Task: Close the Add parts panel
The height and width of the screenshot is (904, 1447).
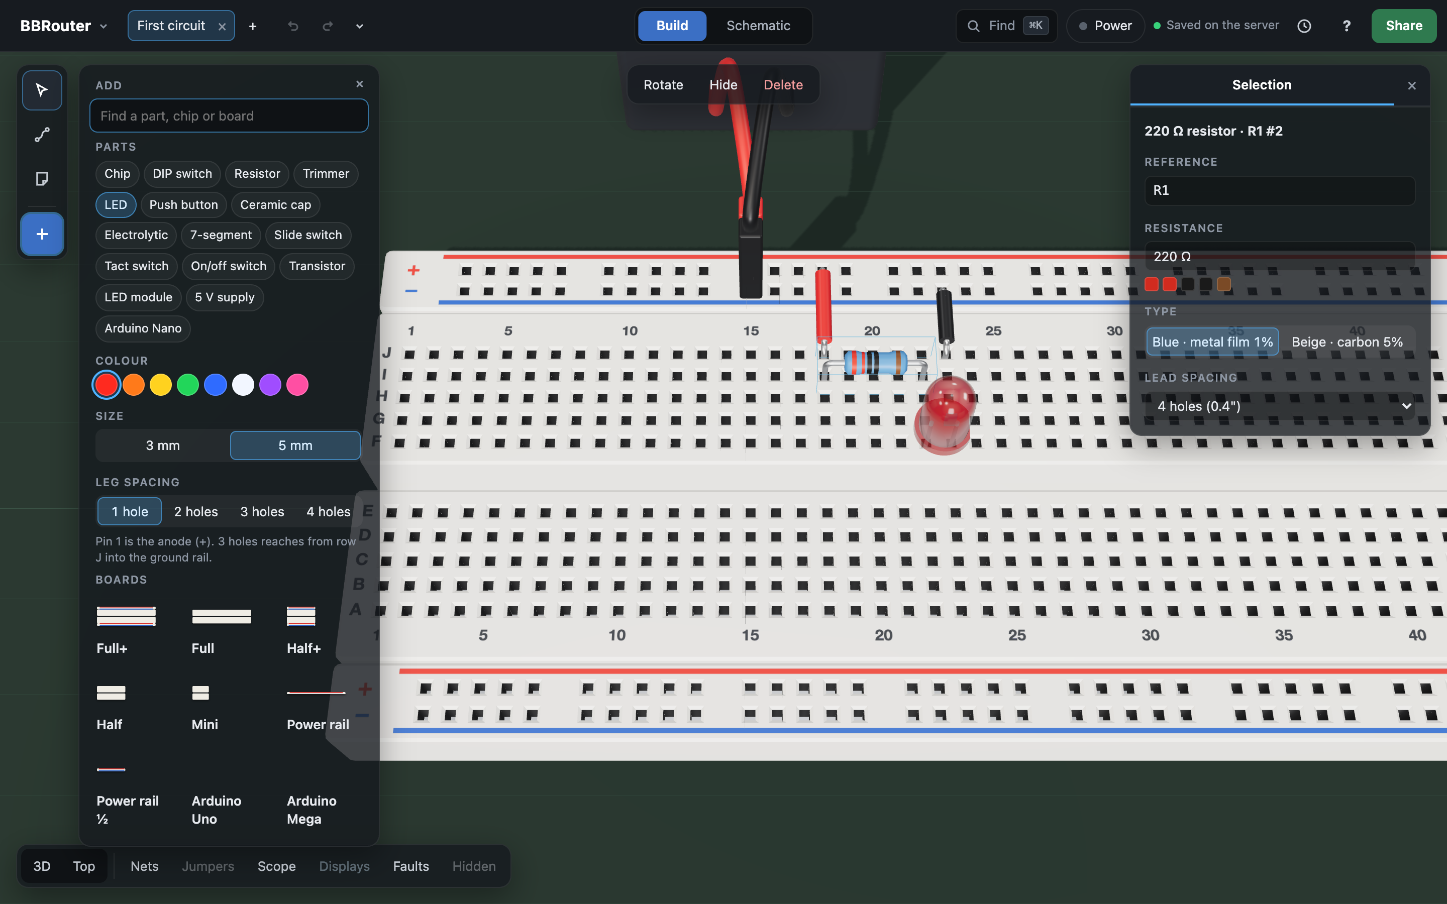Action: point(359,84)
